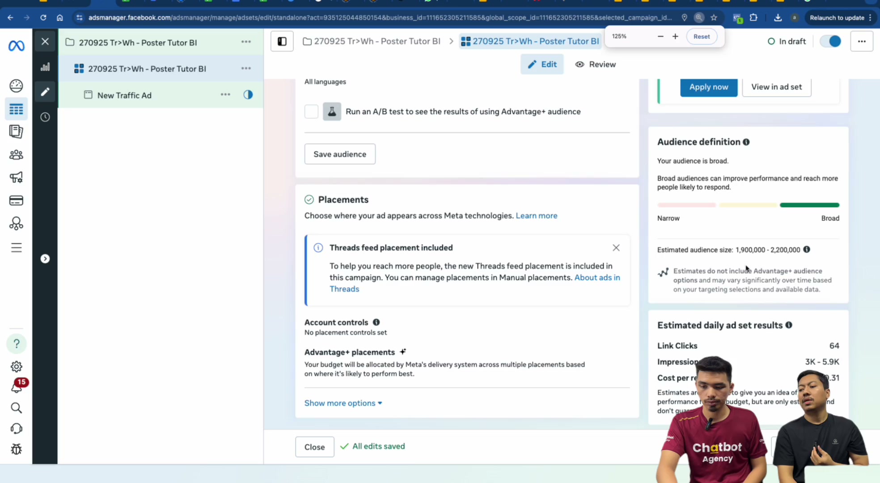Open the Meta logo home icon
This screenshot has width=880, height=483.
(17, 46)
